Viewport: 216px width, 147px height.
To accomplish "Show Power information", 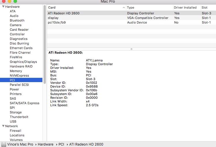I will click(x=14, y=89).
